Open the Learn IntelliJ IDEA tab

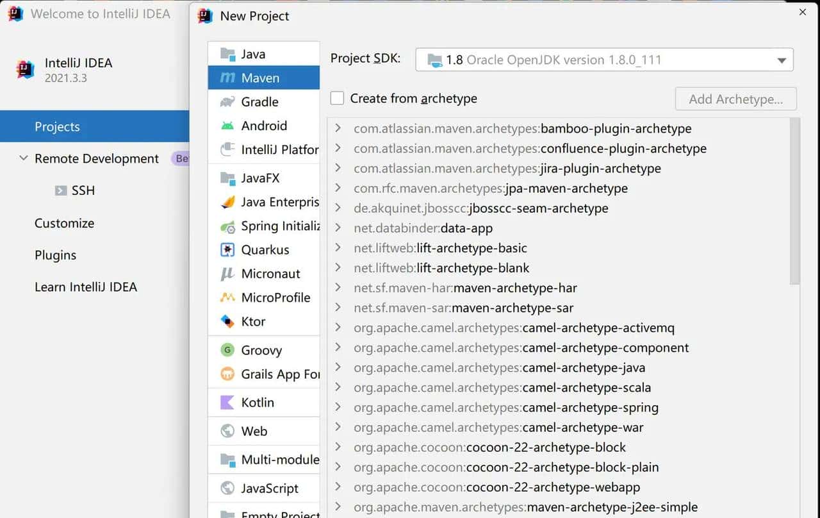[86, 287]
